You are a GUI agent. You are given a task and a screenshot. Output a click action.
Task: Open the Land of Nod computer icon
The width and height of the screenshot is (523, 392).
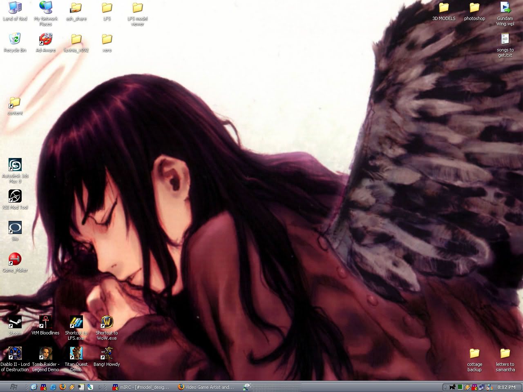point(15,11)
